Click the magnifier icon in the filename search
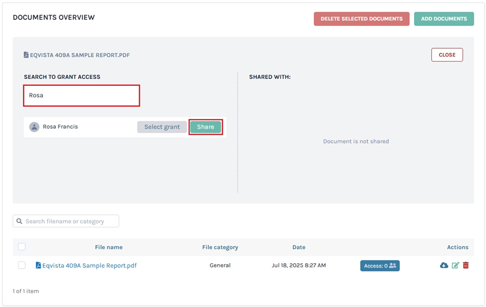Viewport: 486px width, 307px height. (19, 221)
